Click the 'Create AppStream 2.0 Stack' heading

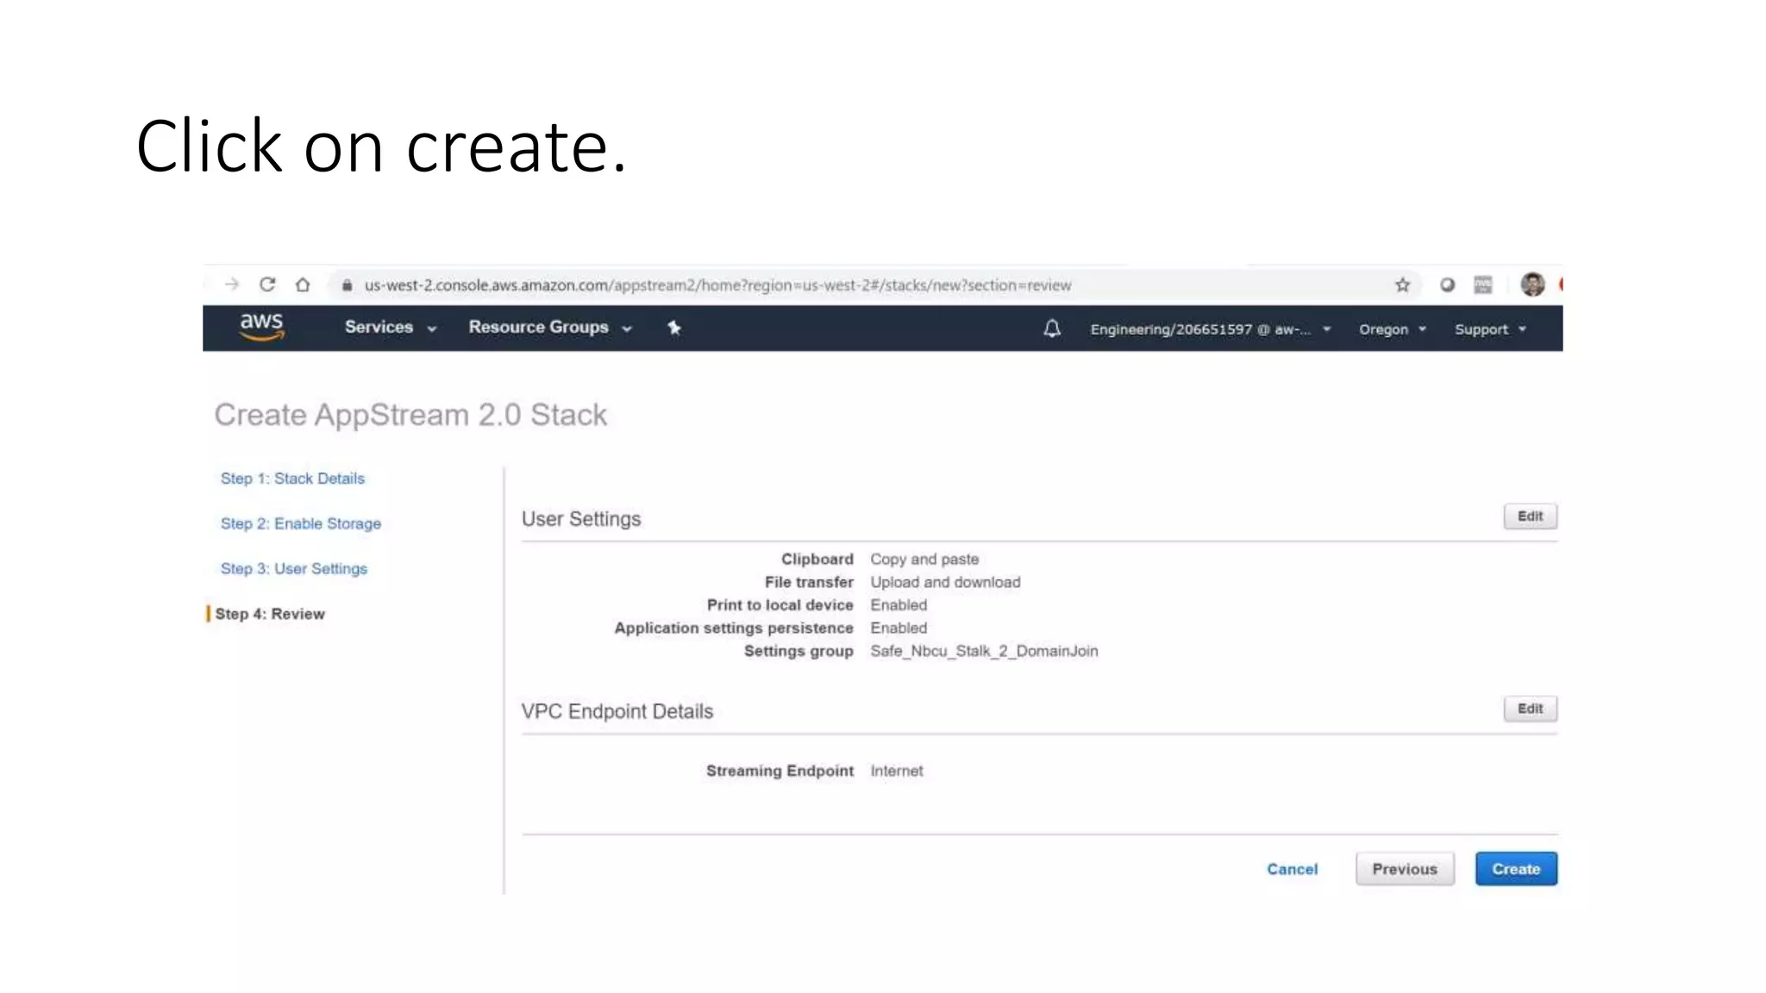pyautogui.click(x=410, y=415)
